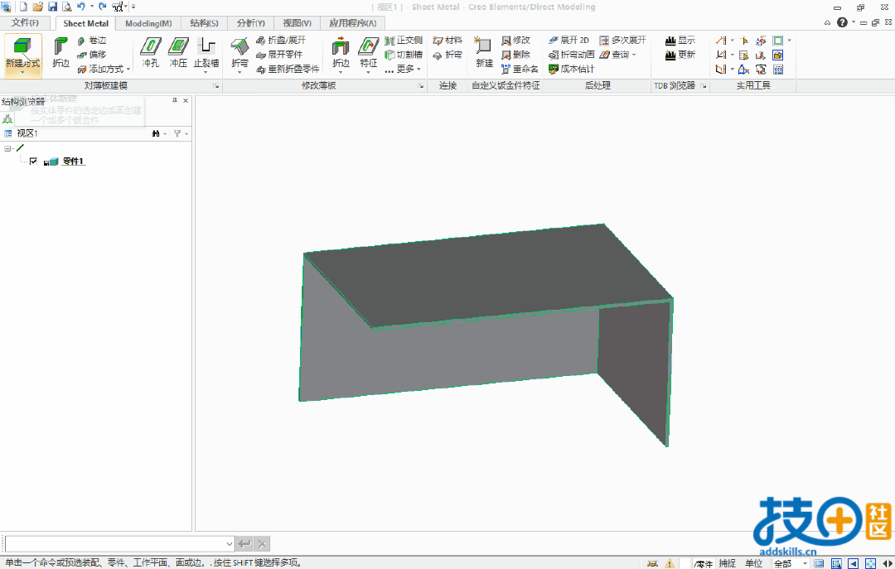
Task: Click the 止裂槽 relief tool
Action: pyautogui.click(x=206, y=54)
